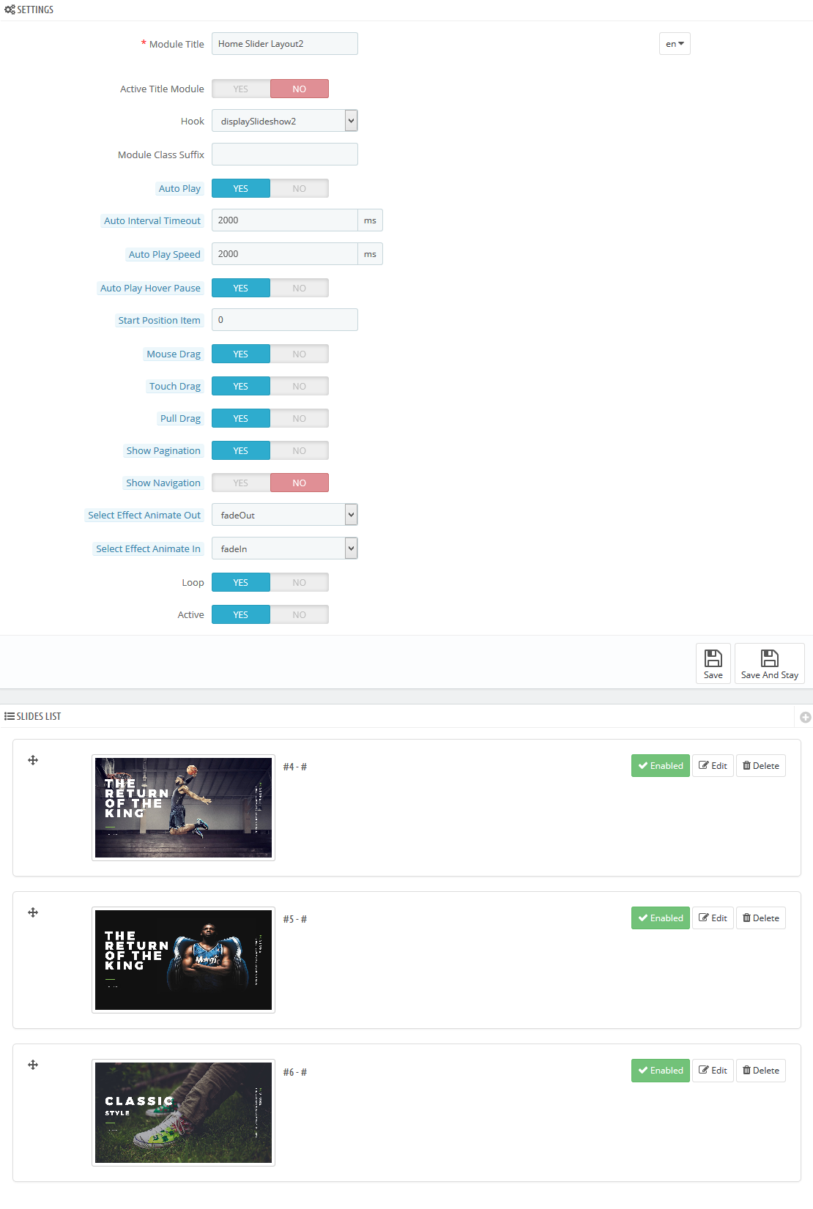Turn off Loop by clicking NO
The image size is (813, 1209).
click(299, 583)
